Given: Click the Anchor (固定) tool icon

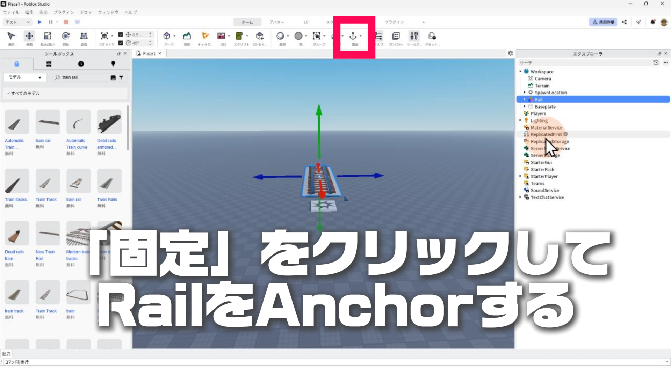Looking at the screenshot, I should point(353,36).
